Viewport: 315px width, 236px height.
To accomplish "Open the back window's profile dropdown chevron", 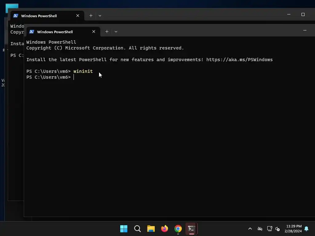I will click(100, 16).
